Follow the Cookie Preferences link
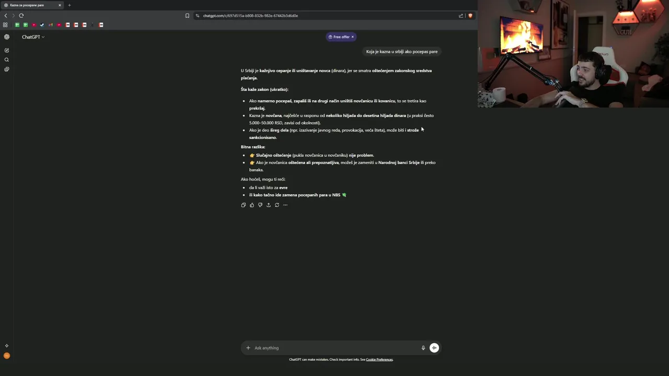The height and width of the screenshot is (376, 669). (x=379, y=359)
